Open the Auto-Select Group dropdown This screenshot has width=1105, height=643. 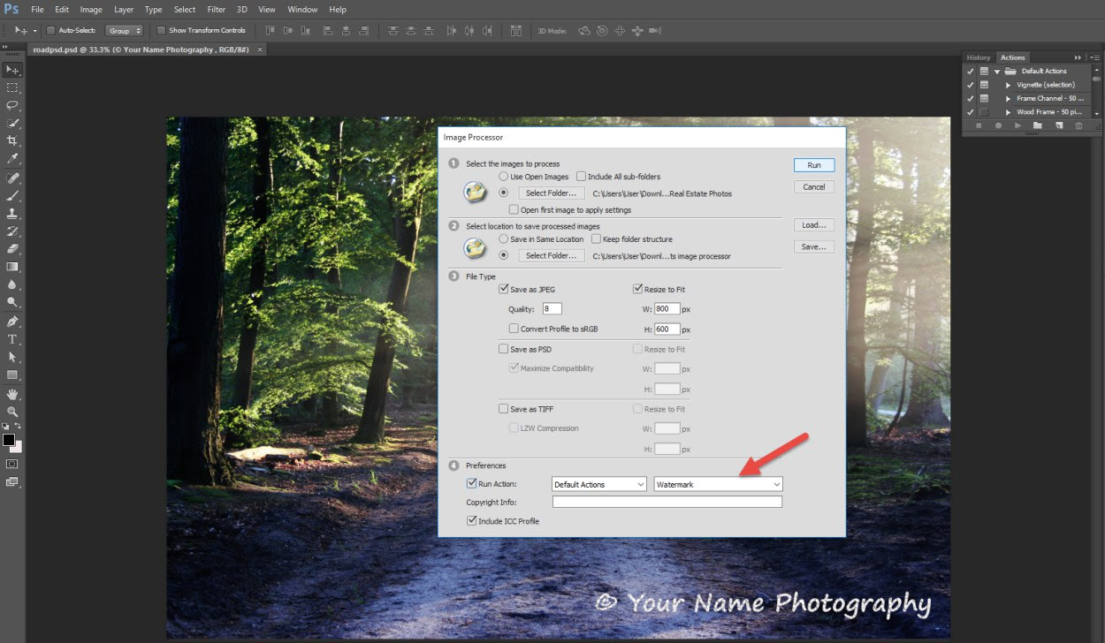tap(125, 30)
